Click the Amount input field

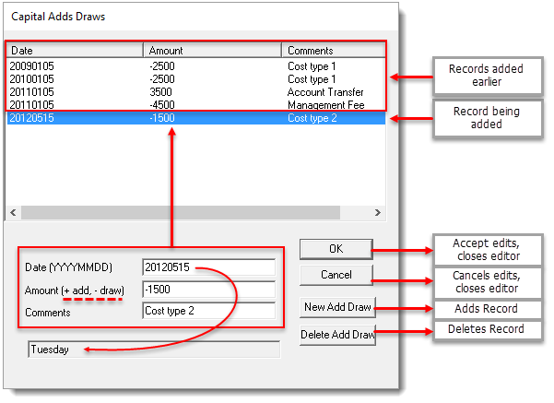tap(208, 290)
